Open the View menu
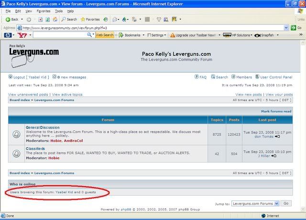The width and height of the screenshot is (306, 220). 29,11
